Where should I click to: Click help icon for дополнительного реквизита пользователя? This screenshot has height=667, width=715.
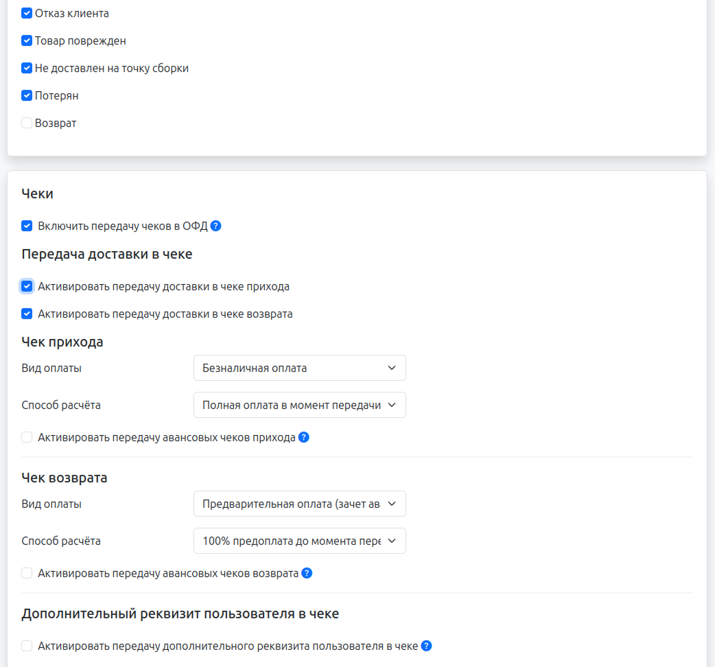click(426, 646)
